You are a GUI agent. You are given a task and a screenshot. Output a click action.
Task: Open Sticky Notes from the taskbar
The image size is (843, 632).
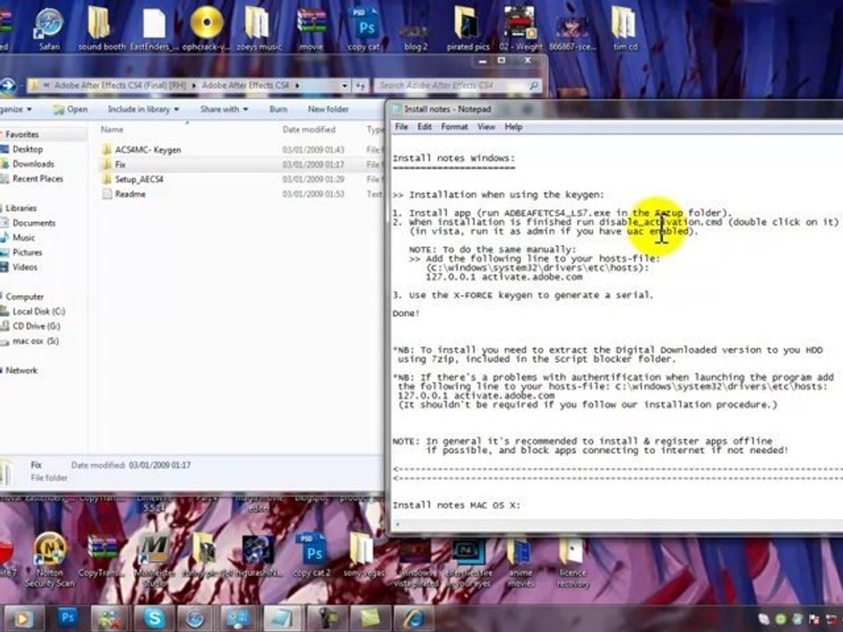coord(370,619)
